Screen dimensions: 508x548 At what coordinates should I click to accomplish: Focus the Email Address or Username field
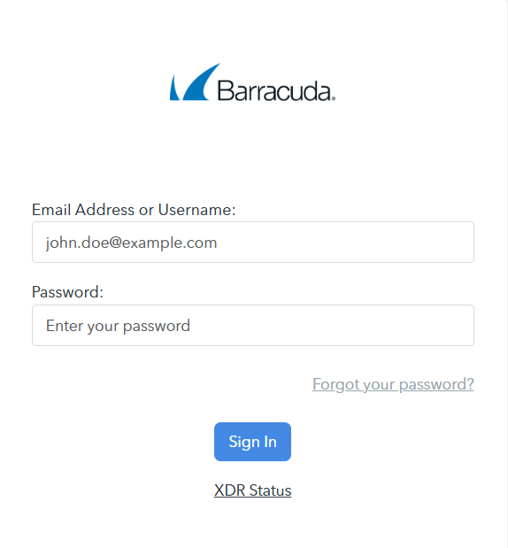253,243
